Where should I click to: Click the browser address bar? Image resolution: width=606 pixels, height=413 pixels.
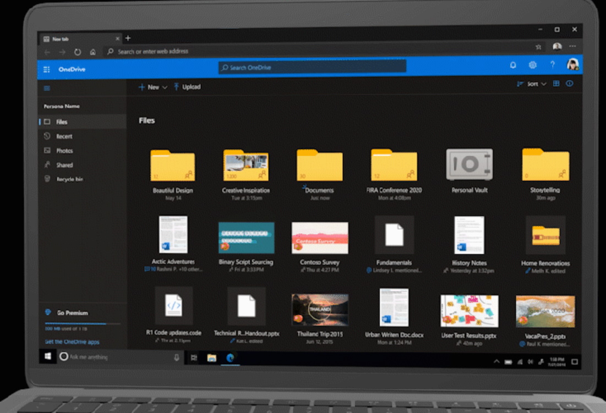pos(321,51)
